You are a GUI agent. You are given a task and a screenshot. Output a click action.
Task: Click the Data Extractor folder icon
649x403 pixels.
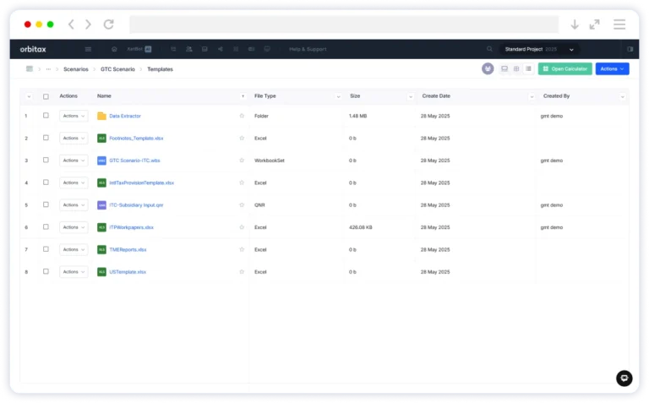click(101, 116)
